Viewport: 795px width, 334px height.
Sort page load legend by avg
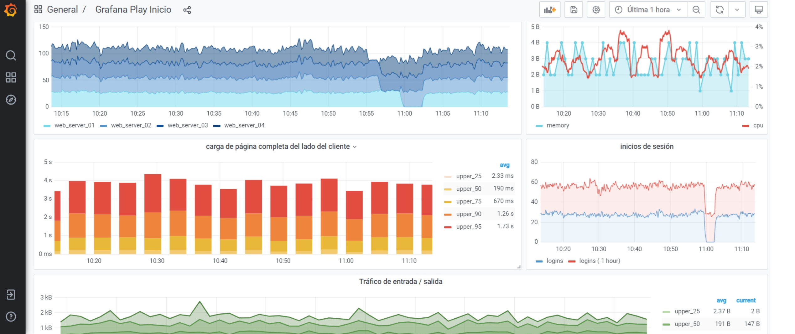click(504, 165)
